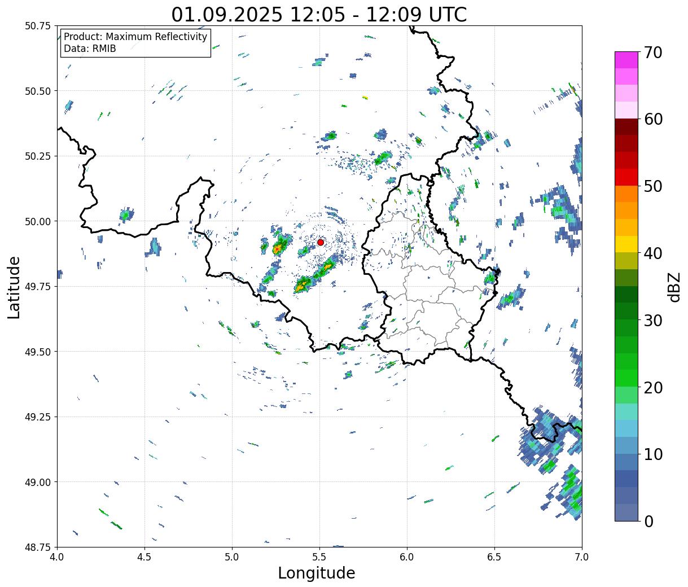Screen dimensions: 688x587
Task: Click the latitude tick label 49.50
Action: pyautogui.click(x=38, y=352)
